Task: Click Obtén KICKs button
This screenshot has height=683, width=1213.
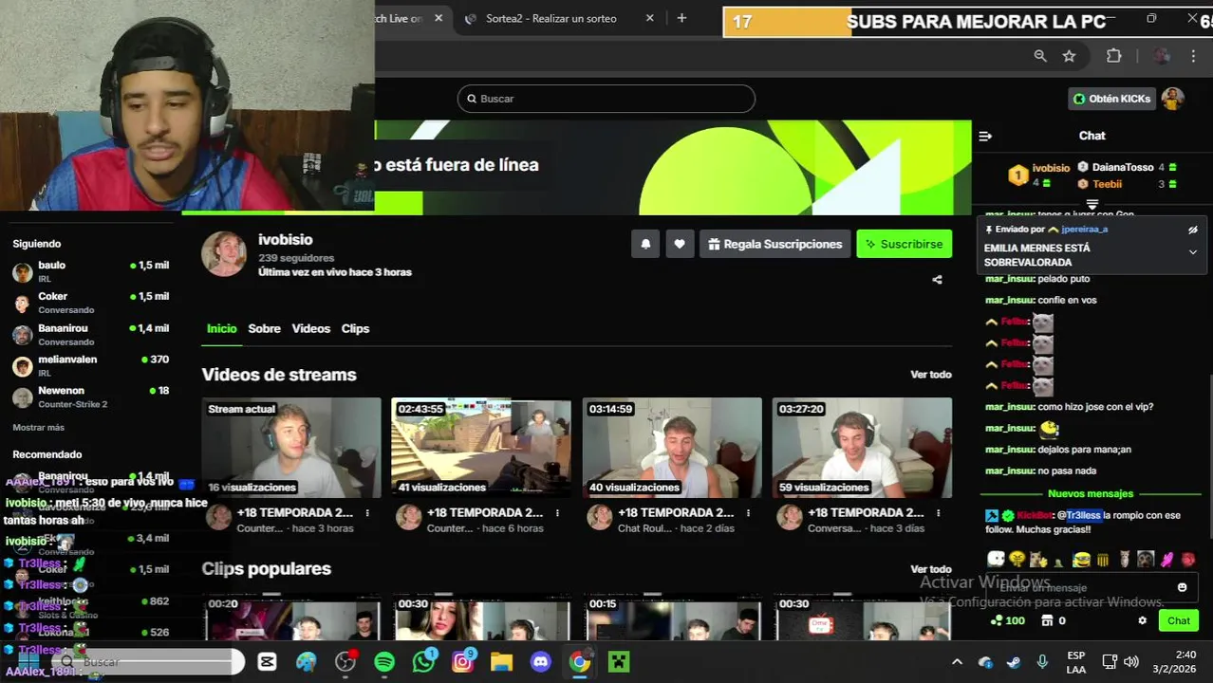Action: 1111,99
